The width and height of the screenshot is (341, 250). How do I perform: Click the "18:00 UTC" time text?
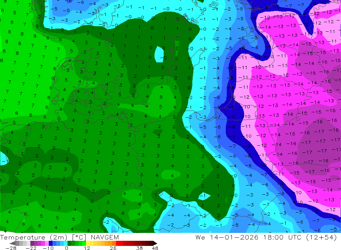(x=283, y=237)
